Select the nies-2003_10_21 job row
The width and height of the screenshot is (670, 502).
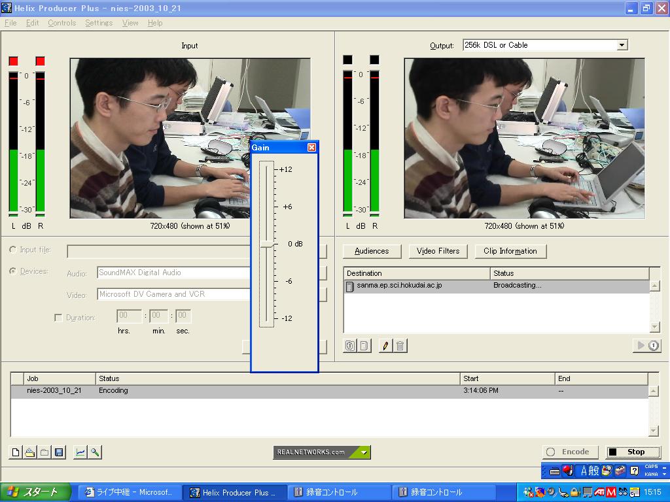click(x=329, y=391)
